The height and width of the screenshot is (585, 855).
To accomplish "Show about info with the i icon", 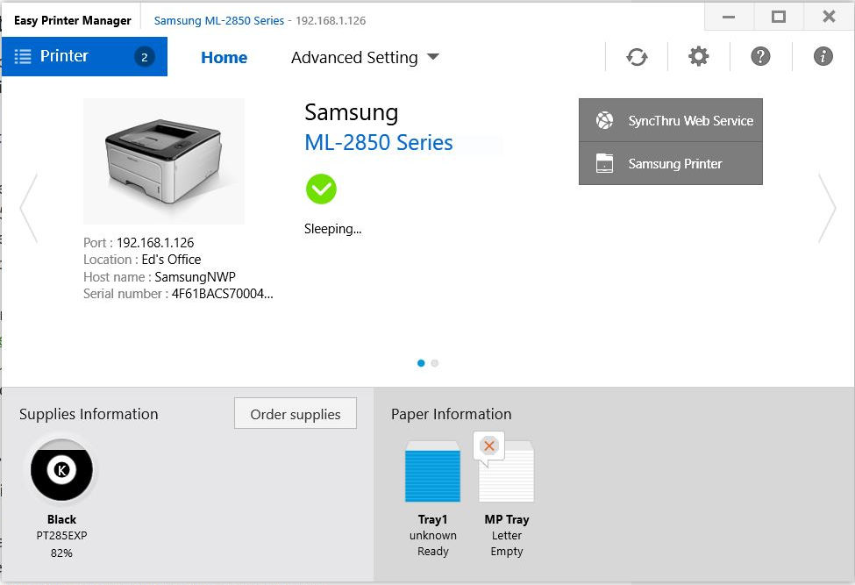I will click(x=823, y=56).
